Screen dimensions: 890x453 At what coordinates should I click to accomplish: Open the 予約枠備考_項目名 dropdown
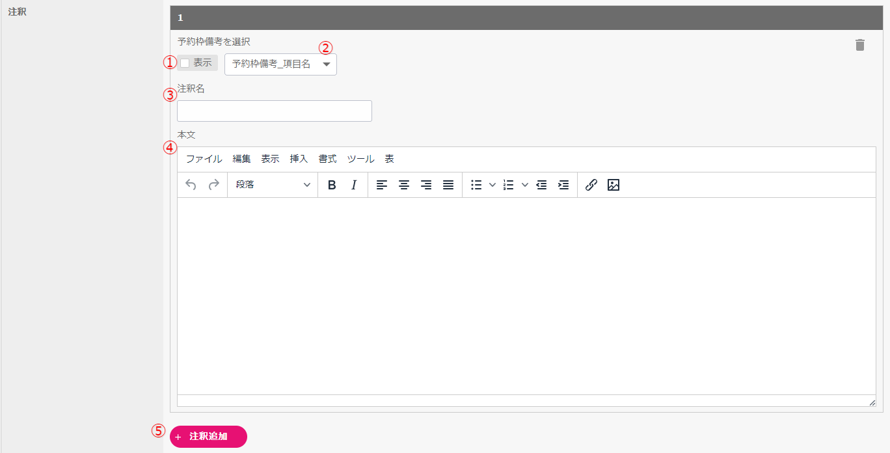tap(280, 64)
